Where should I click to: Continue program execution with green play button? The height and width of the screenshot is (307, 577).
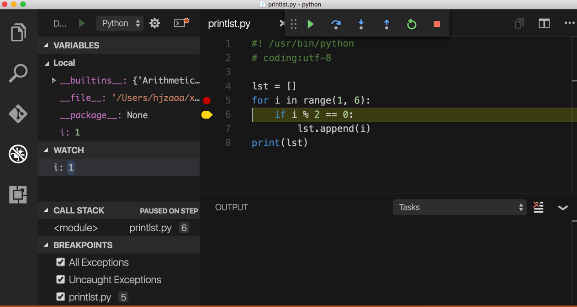tap(311, 24)
